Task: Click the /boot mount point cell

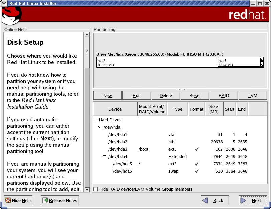Action: coord(143,149)
